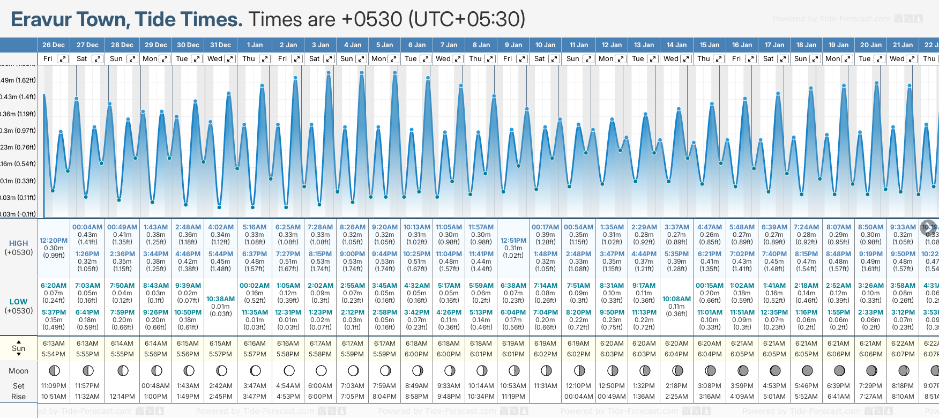Click the 31 Dec low tide chart point
939x418 pixels.
219,206
